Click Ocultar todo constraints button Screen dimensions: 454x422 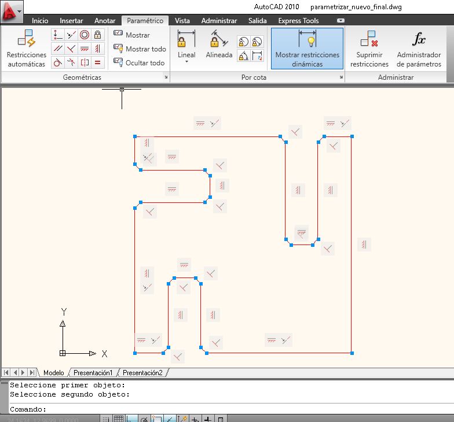139,62
